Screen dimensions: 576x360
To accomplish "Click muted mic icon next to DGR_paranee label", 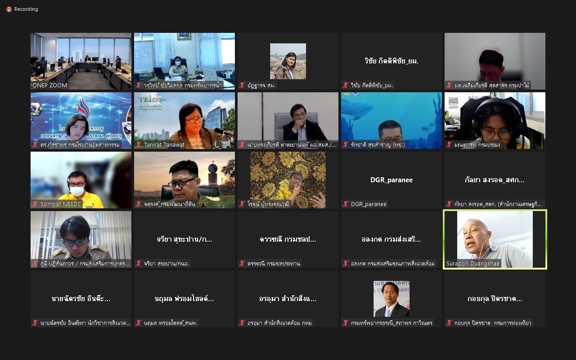I will click(x=346, y=204).
